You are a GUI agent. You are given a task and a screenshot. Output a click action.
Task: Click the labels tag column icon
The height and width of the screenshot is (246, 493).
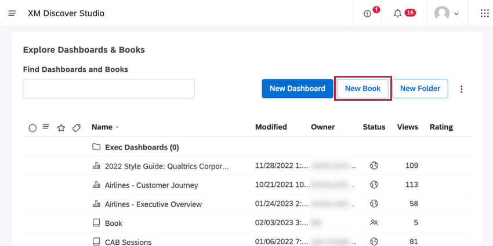point(76,127)
